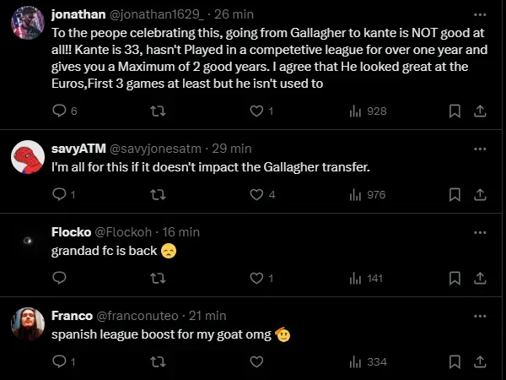Like jonathan's tweet
This screenshot has width=506, height=380.
(x=257, y=111)
